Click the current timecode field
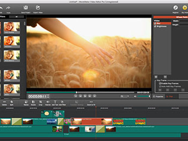The width and height of the screenshot is (188, 141). pos(37,96)
